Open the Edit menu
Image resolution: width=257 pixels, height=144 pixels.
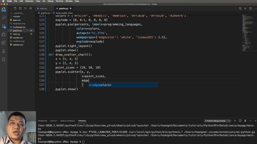(21, 1)
